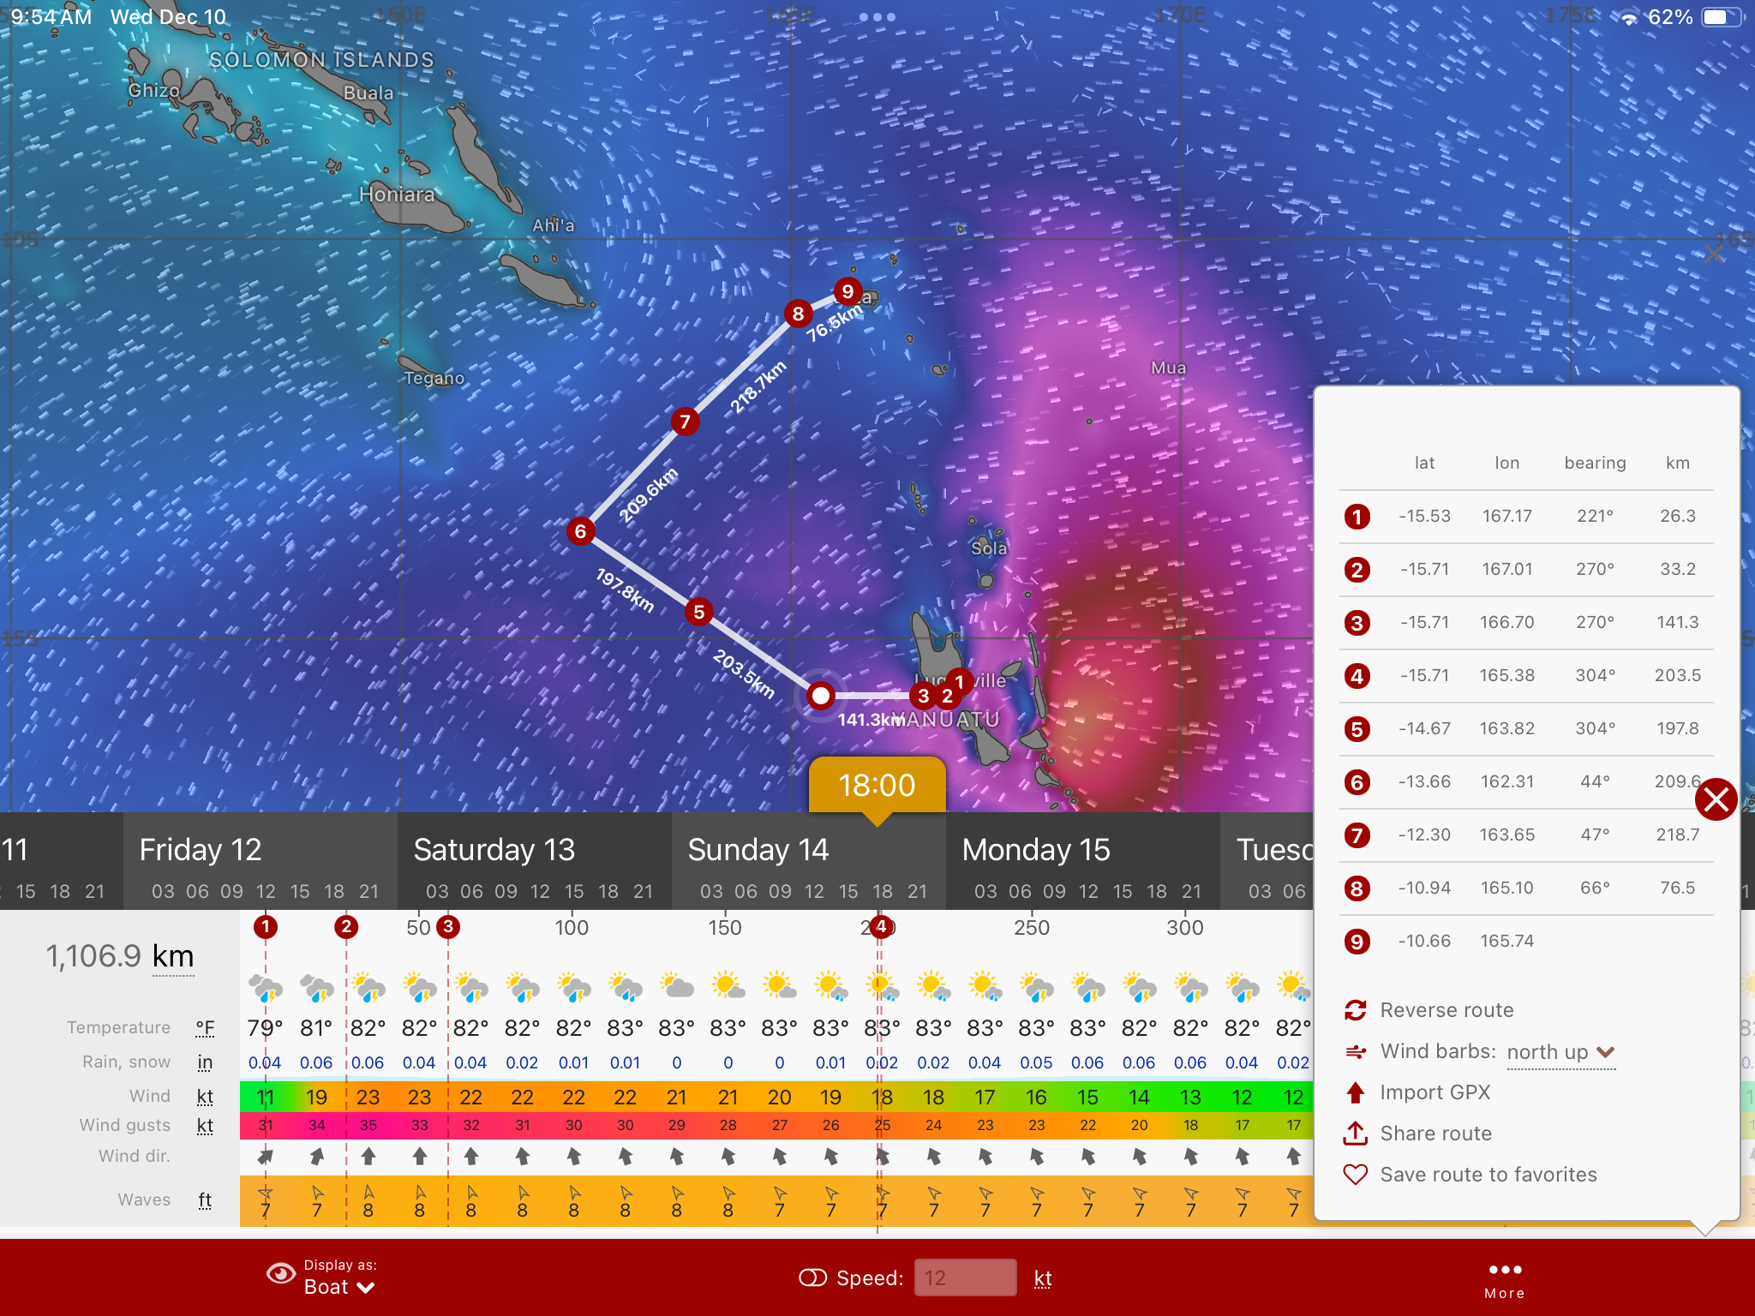Click the bearing column header
Viewport: 1755px width, 1316px height.
click(x=1595, y=463)
